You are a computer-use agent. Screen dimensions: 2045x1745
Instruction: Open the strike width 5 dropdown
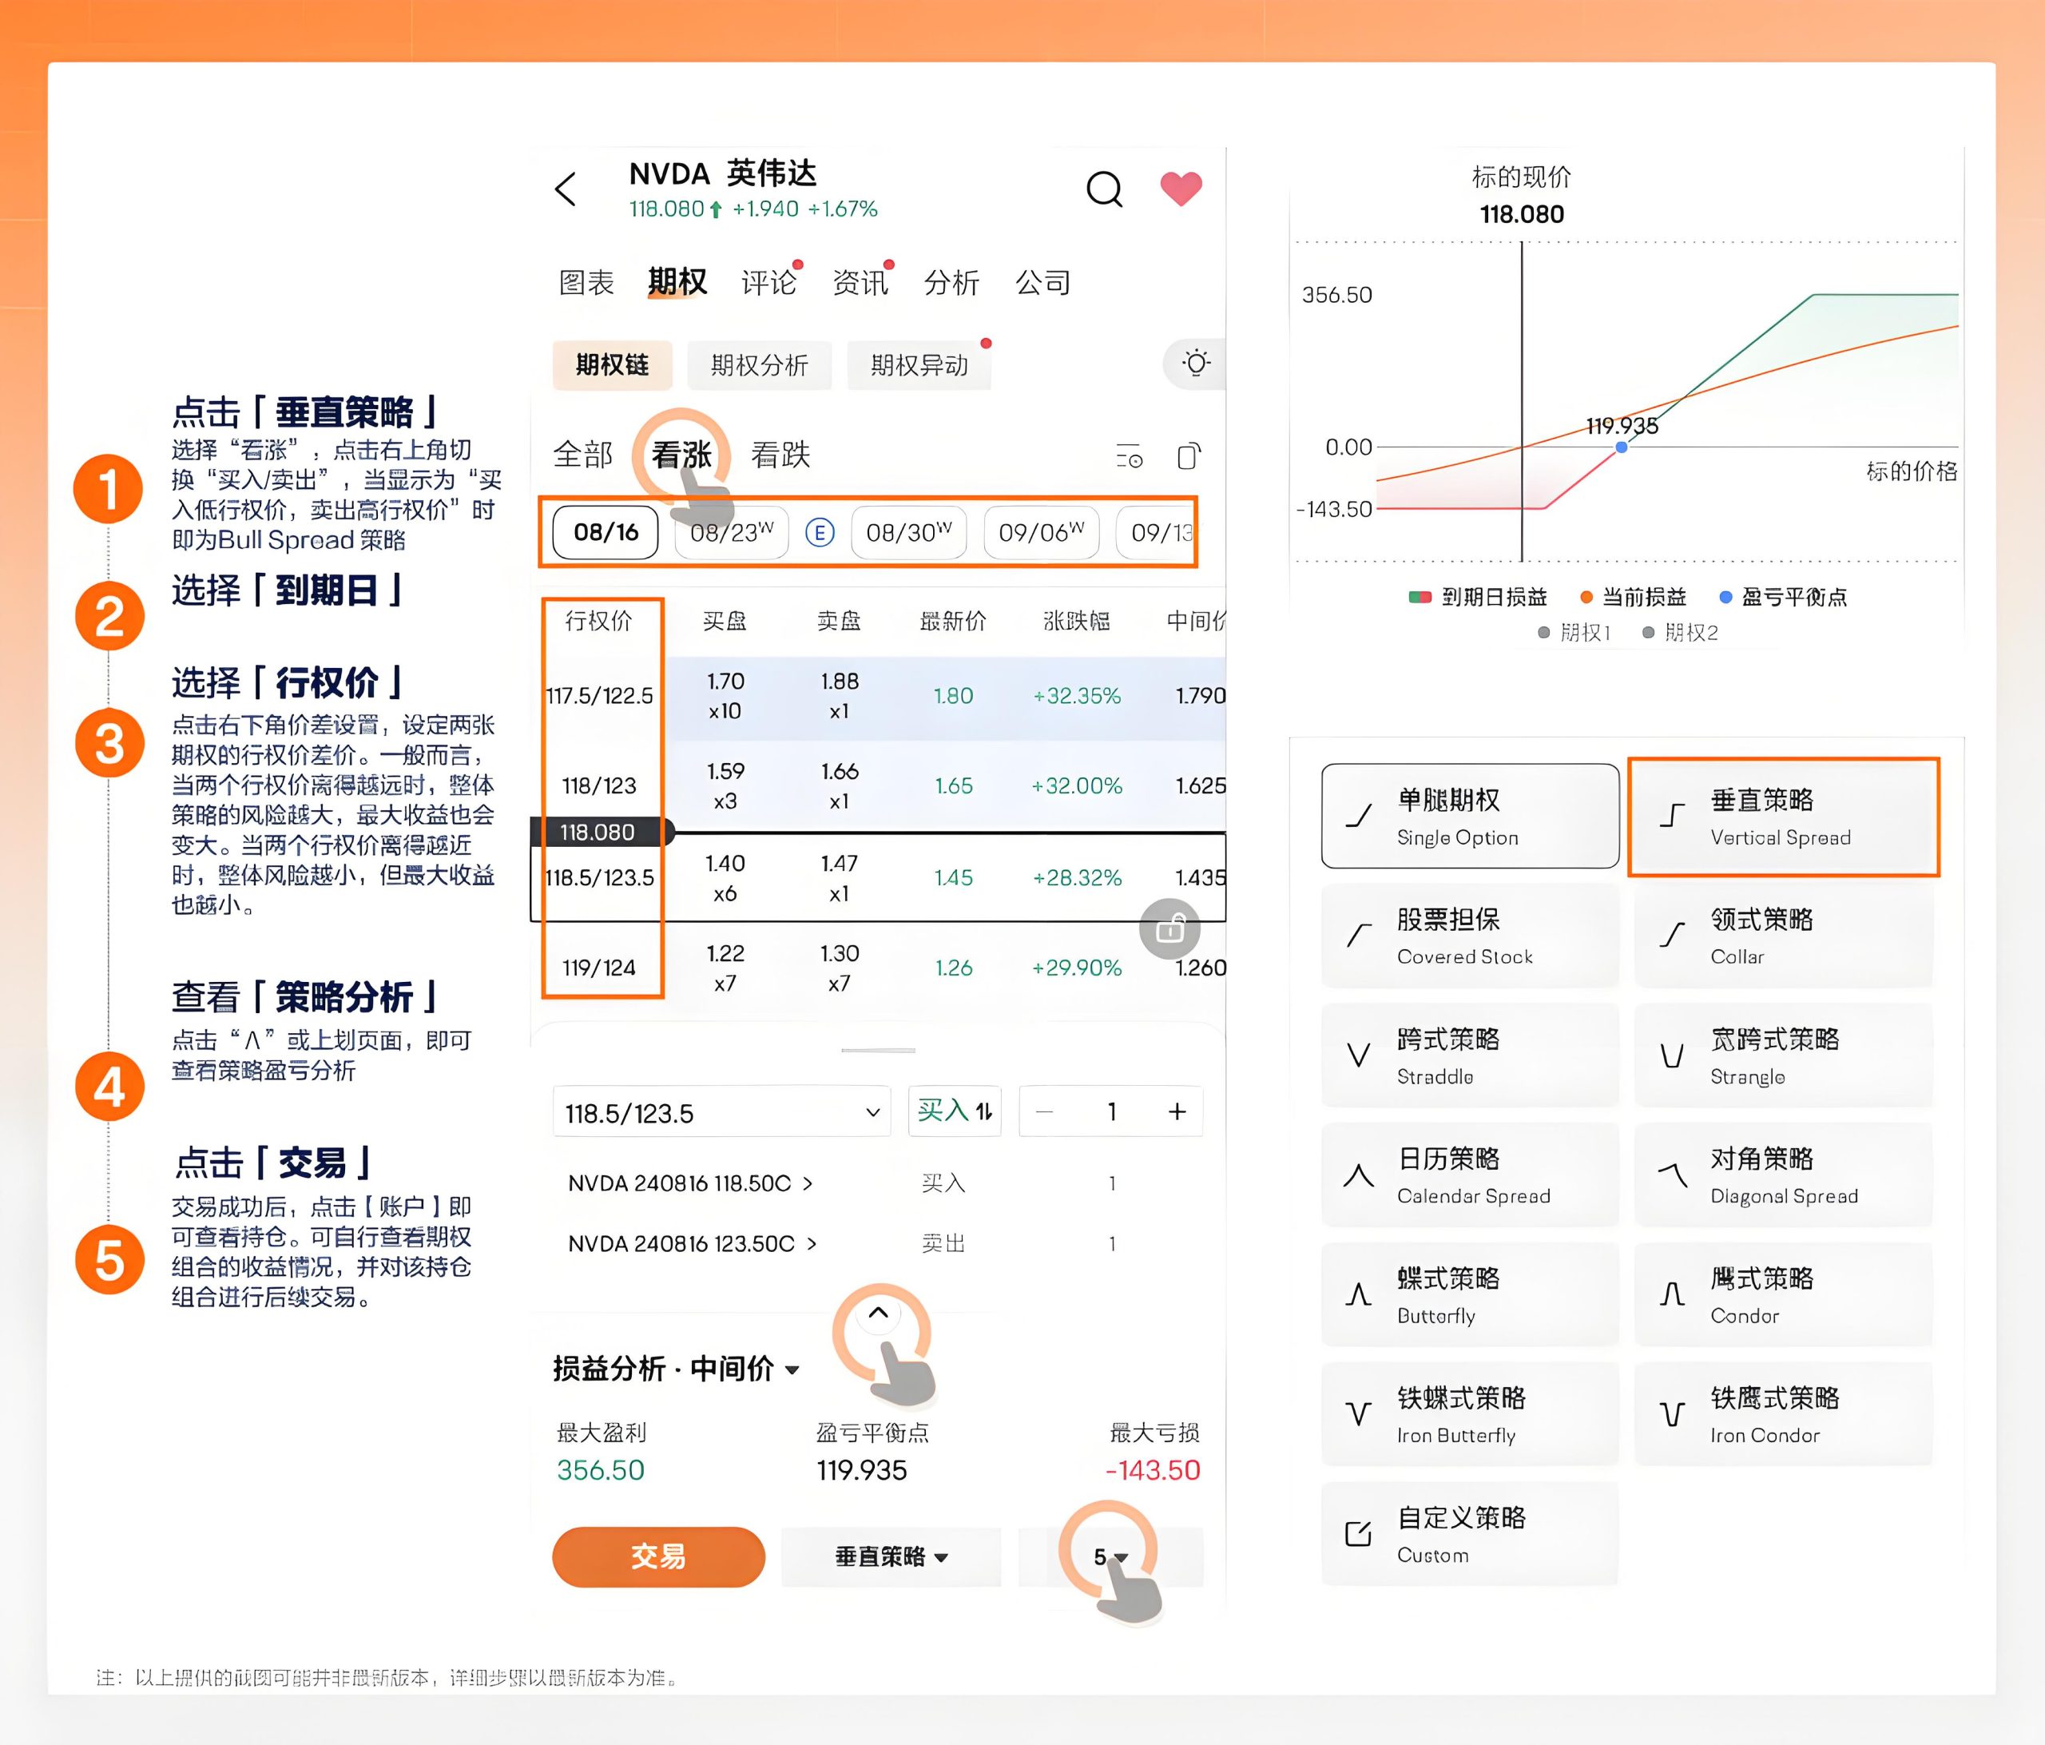(x=1110, y=1556)
